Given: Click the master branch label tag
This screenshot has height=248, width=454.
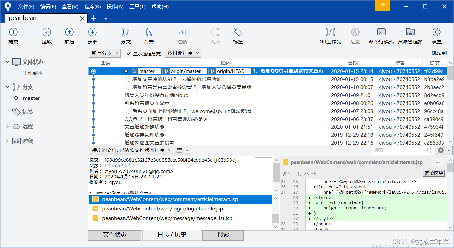Looking at the screenshot, I should [146, 71].
